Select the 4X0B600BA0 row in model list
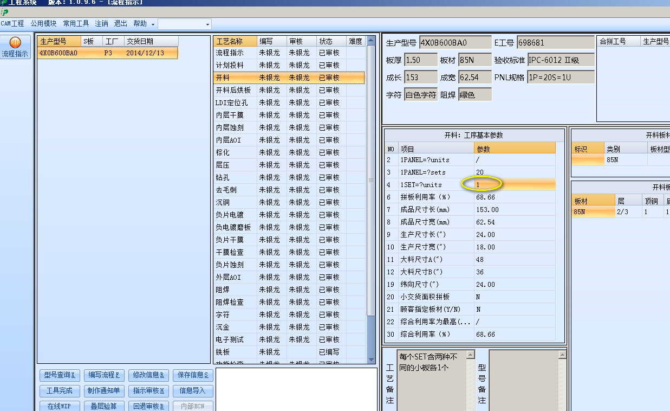The height and width of the screenshot is (411, 670). (x=108, y=53)
